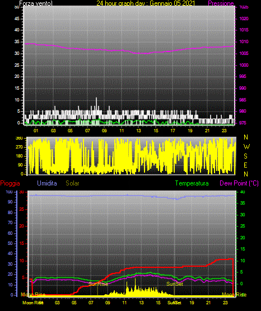Image resolution: width=261 pixels, height=311 pixels.
Task: Click the SunRise marker in lower graph
Action: pyautogui.click(x=99, y=284)
